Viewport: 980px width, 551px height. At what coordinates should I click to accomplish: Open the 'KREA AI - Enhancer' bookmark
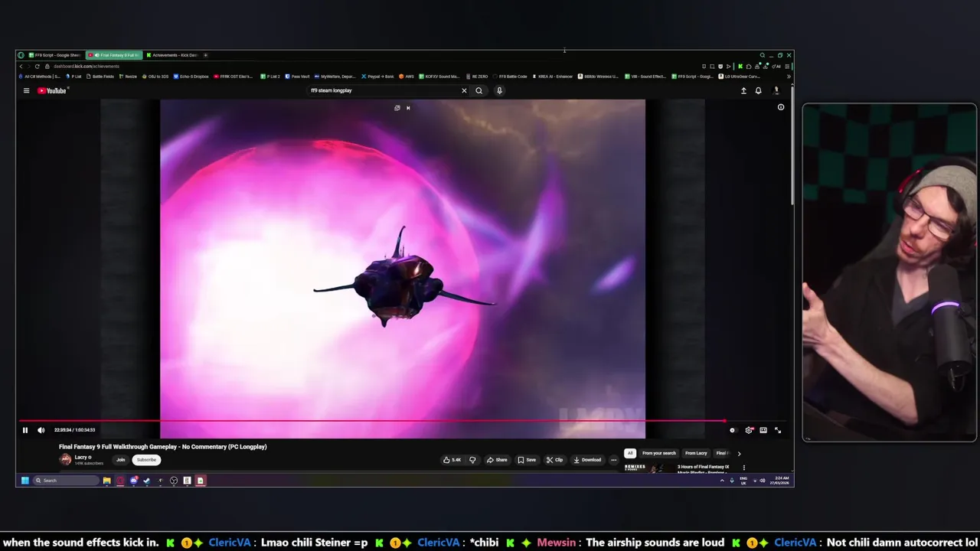pos(552,77)
